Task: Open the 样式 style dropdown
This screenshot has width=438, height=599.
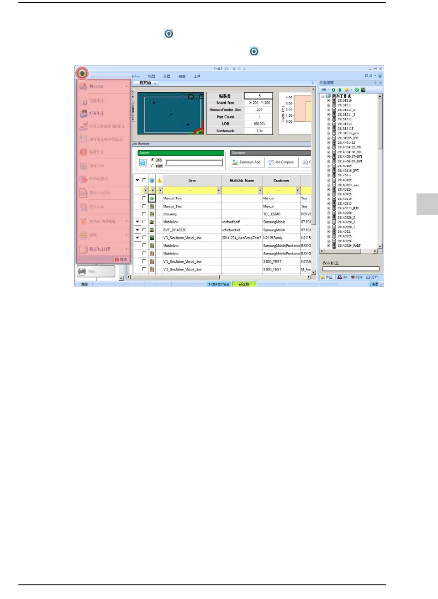Action: pyautogui.click(x=370, y=76)
